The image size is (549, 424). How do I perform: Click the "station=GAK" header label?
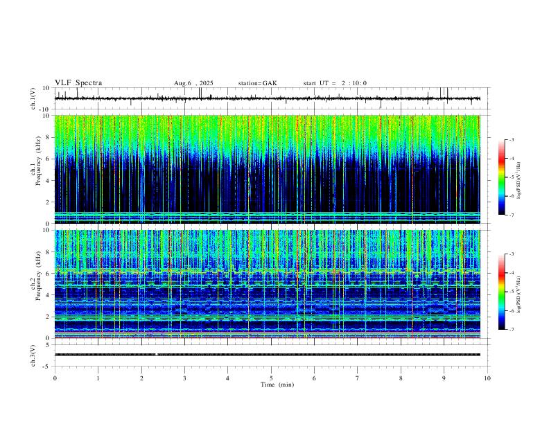(x=257, y=83)
